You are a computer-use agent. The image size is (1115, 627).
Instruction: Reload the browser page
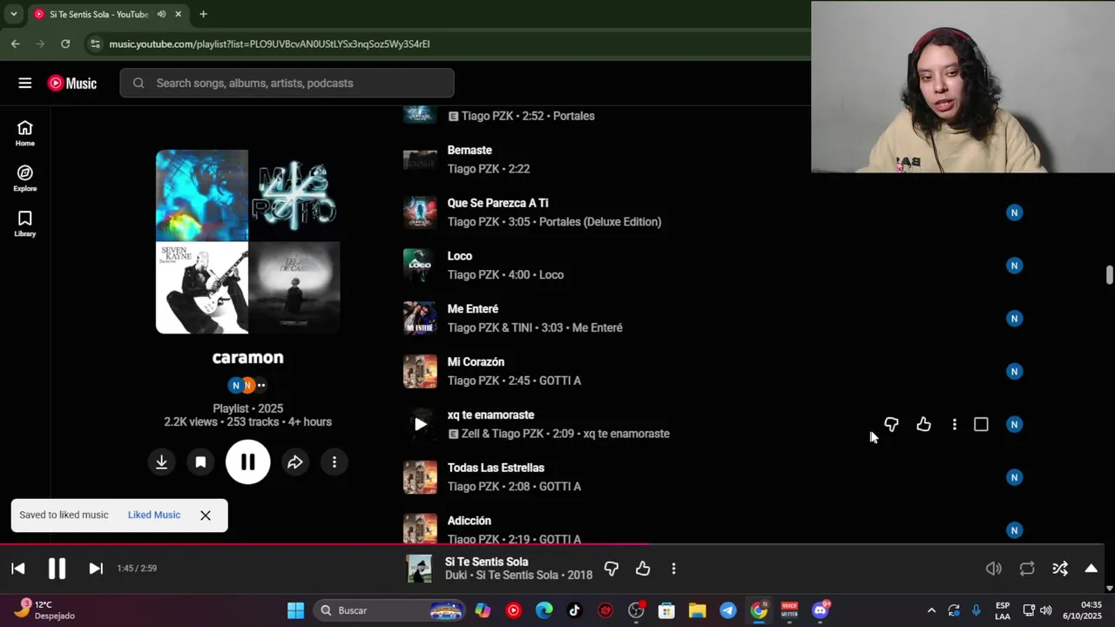coord(65,44)
